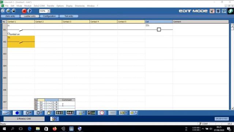Viewport: 234px width, 132px height.
Task: Open the File menu
Action: 7,6
